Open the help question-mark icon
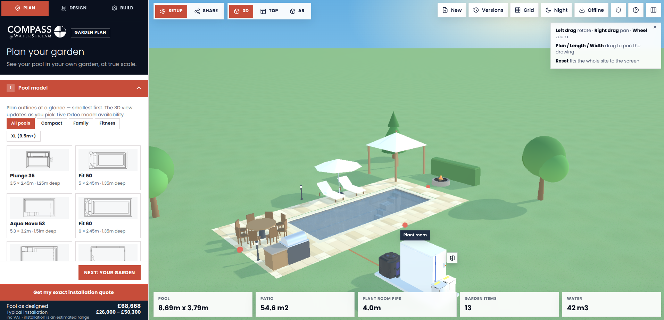This screenshot has height=320, width=664. [636, 10]
